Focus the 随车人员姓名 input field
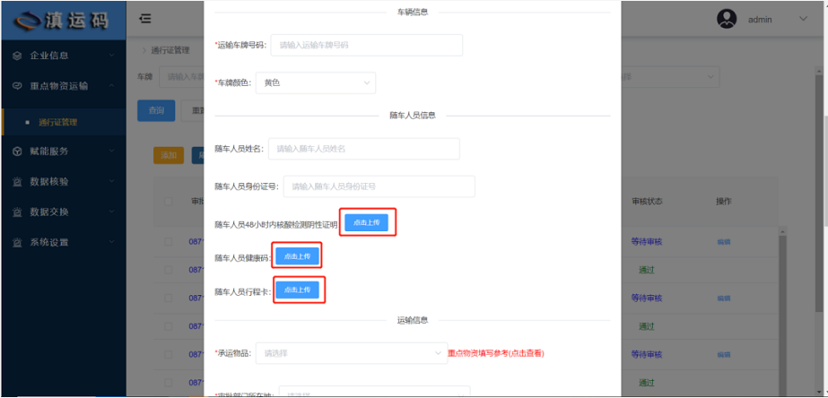 click(x=364, y=149)
